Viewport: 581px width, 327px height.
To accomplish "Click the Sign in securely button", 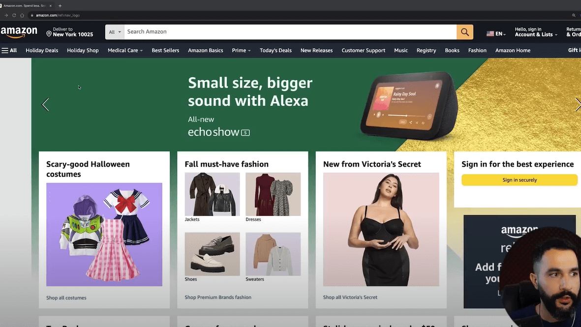I will (x=520, y=180).
